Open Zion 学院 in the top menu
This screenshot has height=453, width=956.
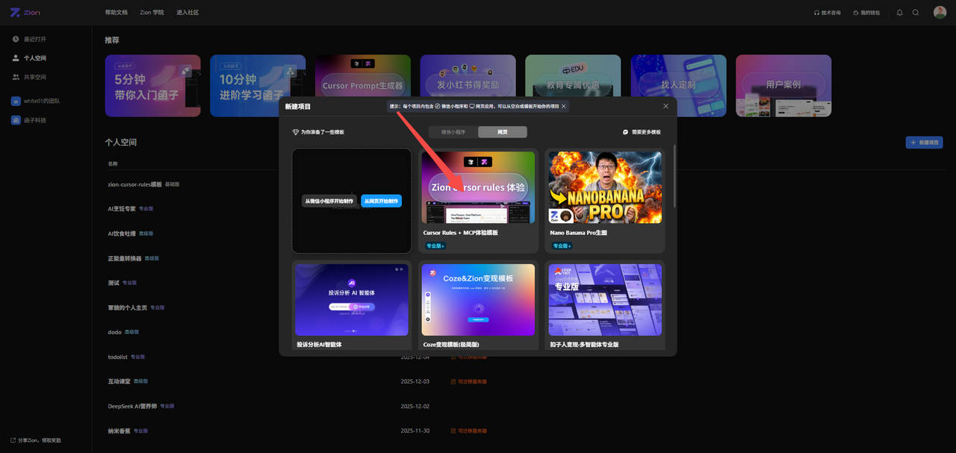tap(152, 13)
